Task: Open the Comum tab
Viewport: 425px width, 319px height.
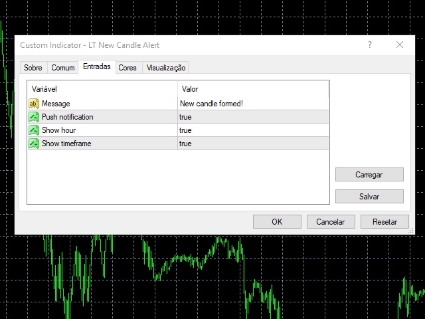Action: [63, 68]
